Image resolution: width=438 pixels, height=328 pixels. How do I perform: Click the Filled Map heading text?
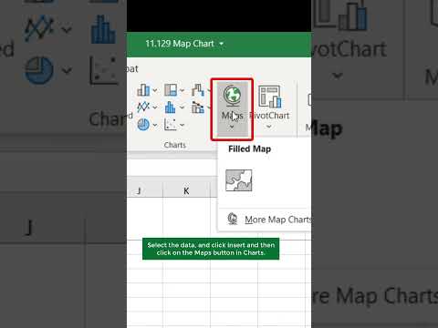coord(250,149)
